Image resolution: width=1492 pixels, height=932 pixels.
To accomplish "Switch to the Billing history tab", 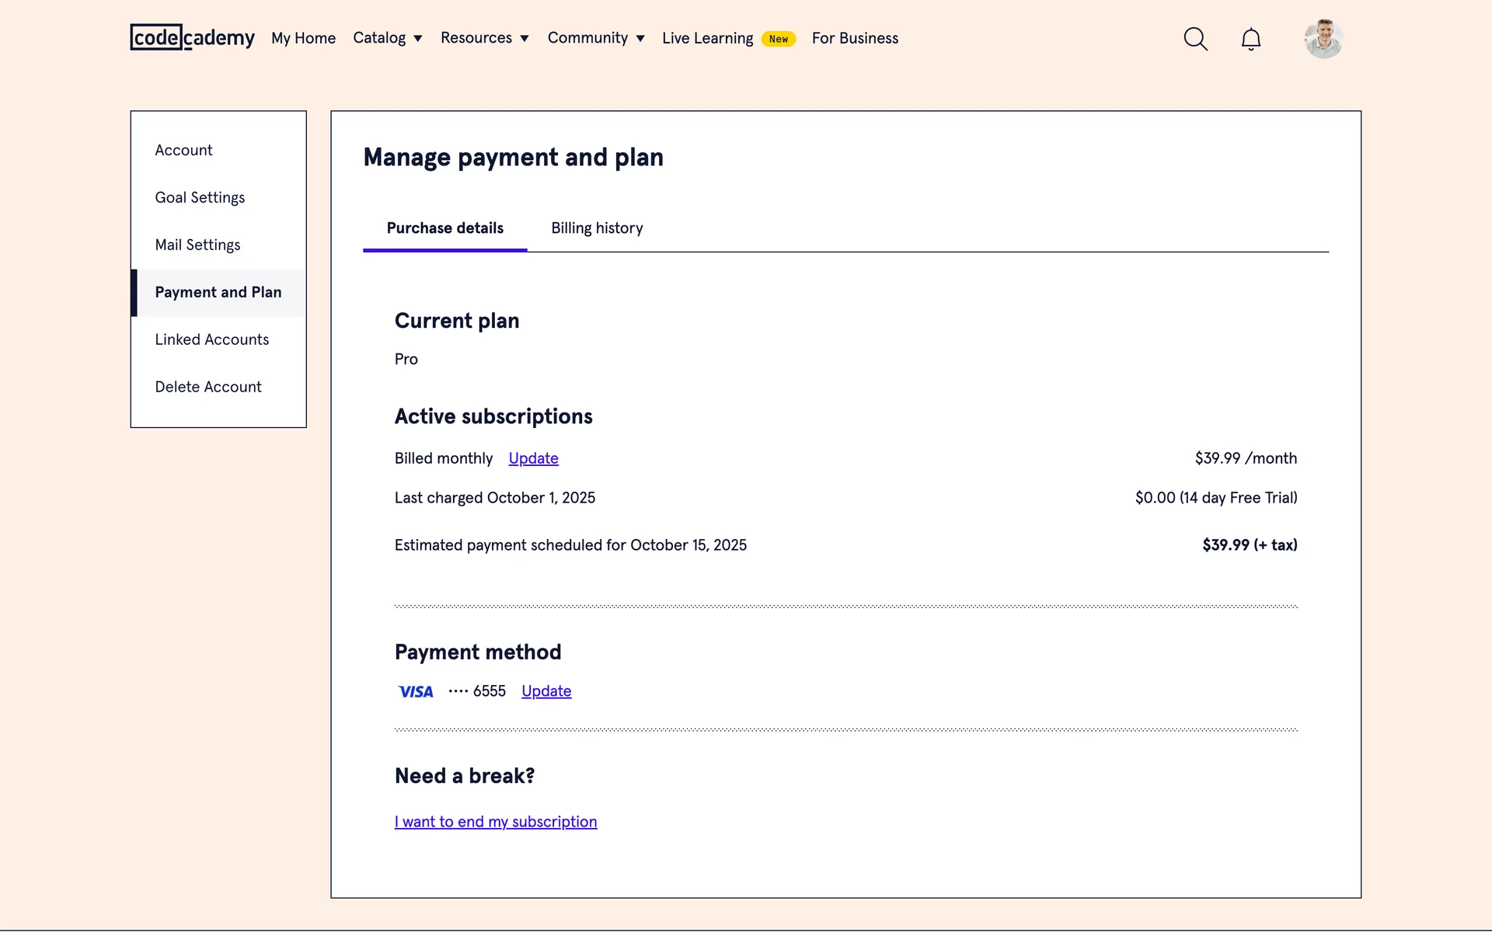I will pos(597,228).
